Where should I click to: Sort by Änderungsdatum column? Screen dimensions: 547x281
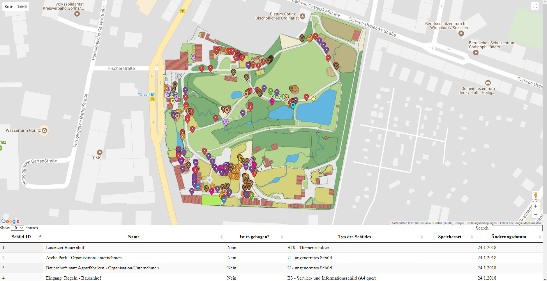click(x=509, y=237)
